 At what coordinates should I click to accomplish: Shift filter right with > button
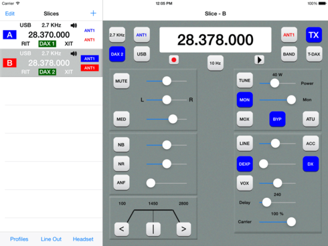pos(183,229)
